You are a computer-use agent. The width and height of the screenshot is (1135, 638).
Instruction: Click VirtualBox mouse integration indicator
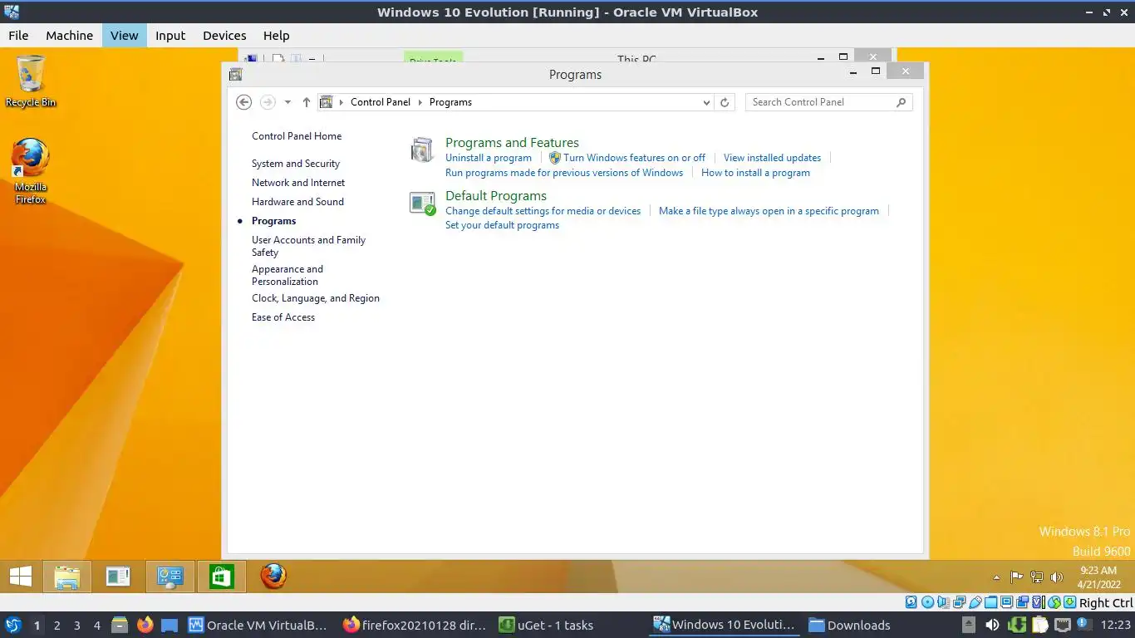[1054, 602]
